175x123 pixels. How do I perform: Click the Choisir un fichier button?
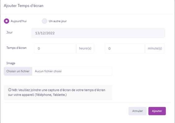[18, 71]
